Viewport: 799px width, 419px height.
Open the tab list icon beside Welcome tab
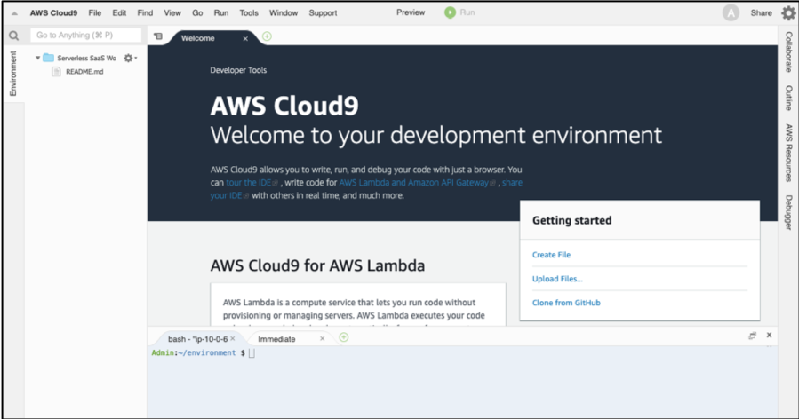pos(158,36)
